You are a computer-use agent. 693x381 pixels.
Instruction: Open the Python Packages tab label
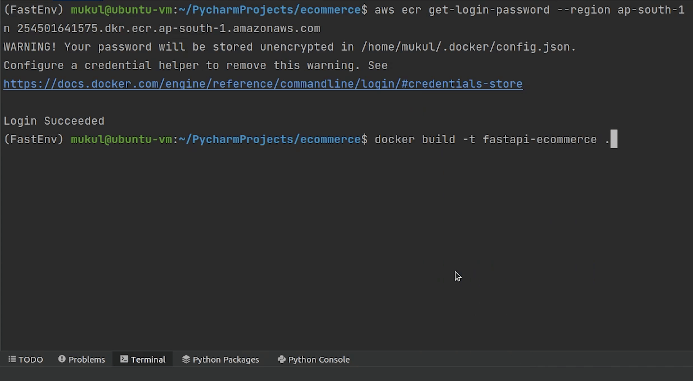coord(226,359)
